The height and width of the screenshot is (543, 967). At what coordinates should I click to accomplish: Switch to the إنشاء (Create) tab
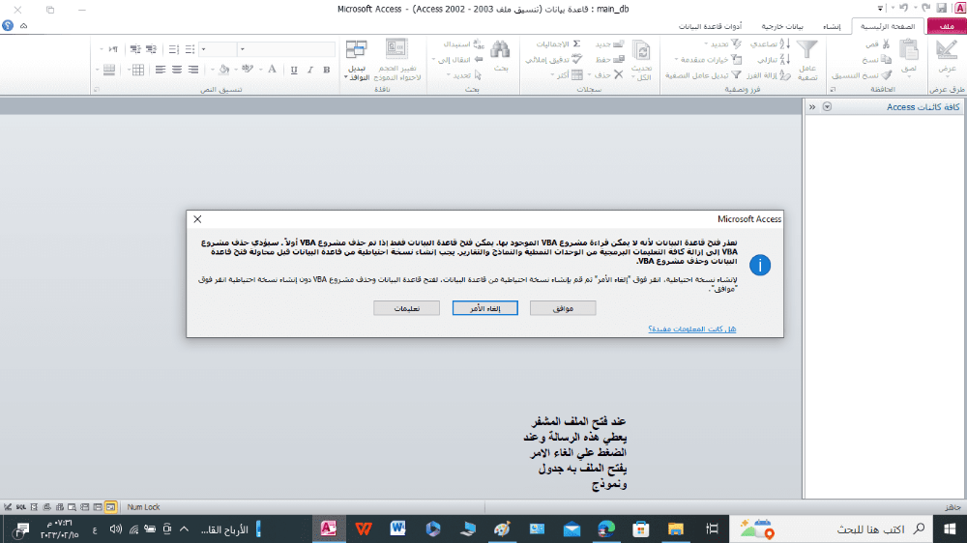832,26
